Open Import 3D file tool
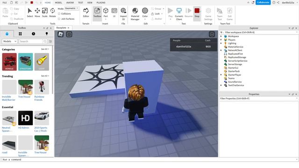Screen dimensions: 299x168 pyautogui.click(x=123, y=14)
